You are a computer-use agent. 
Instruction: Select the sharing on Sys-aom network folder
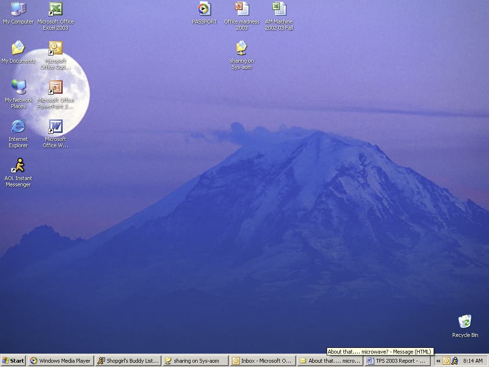[242, 49]
